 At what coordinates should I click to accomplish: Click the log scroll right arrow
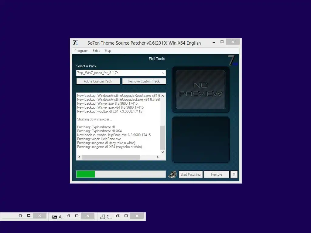[x=158, y=157]
